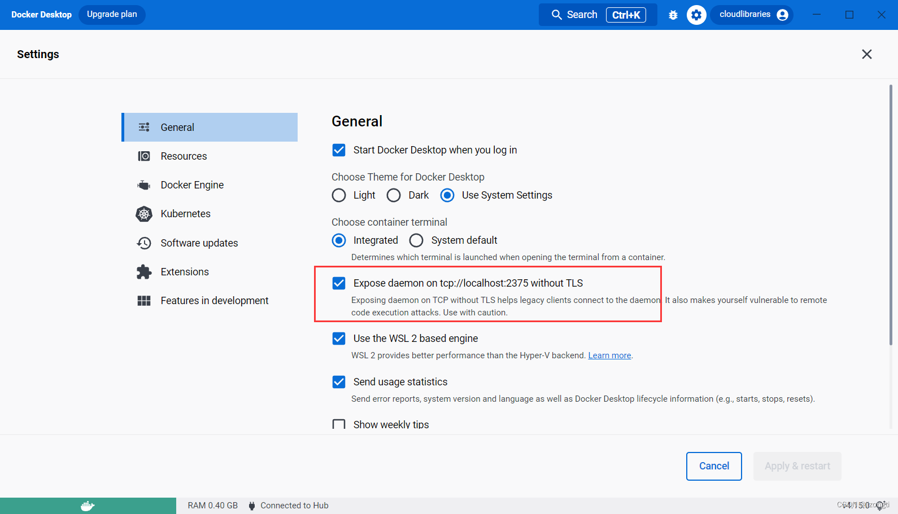
Task: Open the Extensions settings section
Action: [210, 272]
